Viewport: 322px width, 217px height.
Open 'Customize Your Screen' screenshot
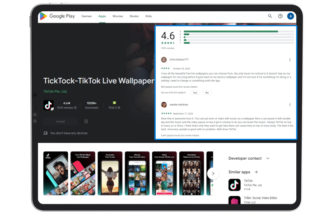[x=110, y=174]
